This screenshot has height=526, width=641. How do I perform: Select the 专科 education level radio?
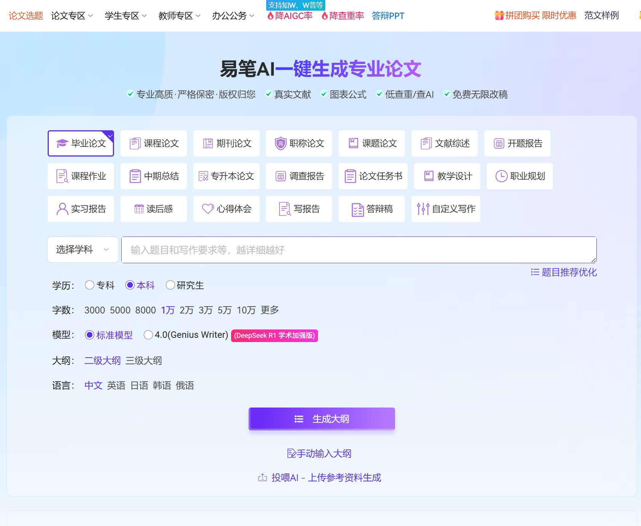coord(90,285)
